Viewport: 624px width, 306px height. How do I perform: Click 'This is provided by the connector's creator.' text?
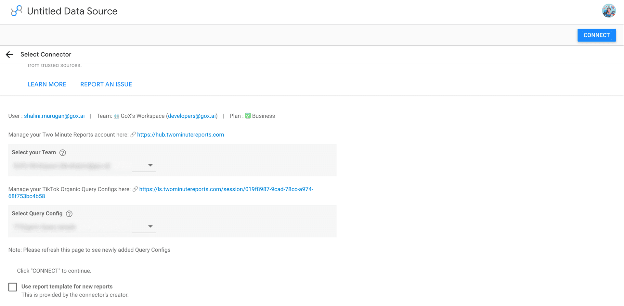point(75,295)
